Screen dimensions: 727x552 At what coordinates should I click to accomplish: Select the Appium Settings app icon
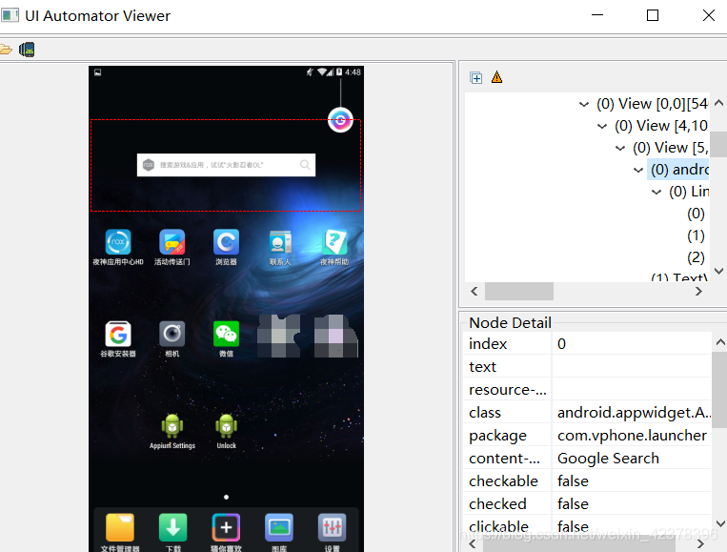click(x=172, y=426)
